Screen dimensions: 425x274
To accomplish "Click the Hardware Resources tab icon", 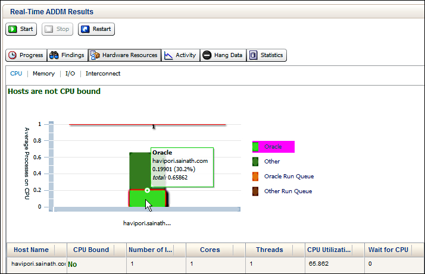I will 95,55.
